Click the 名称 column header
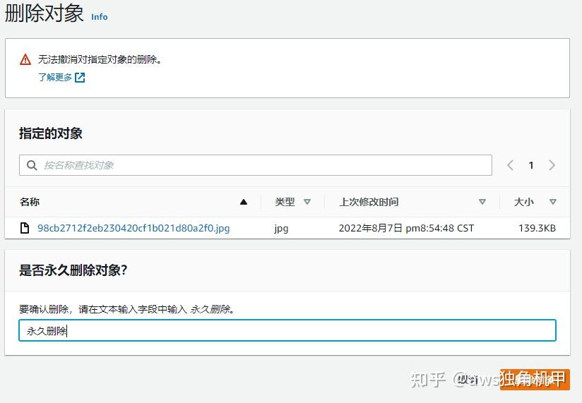Image resolution: width=582 pixels, height=403 pixels. (x=30, y=202)
